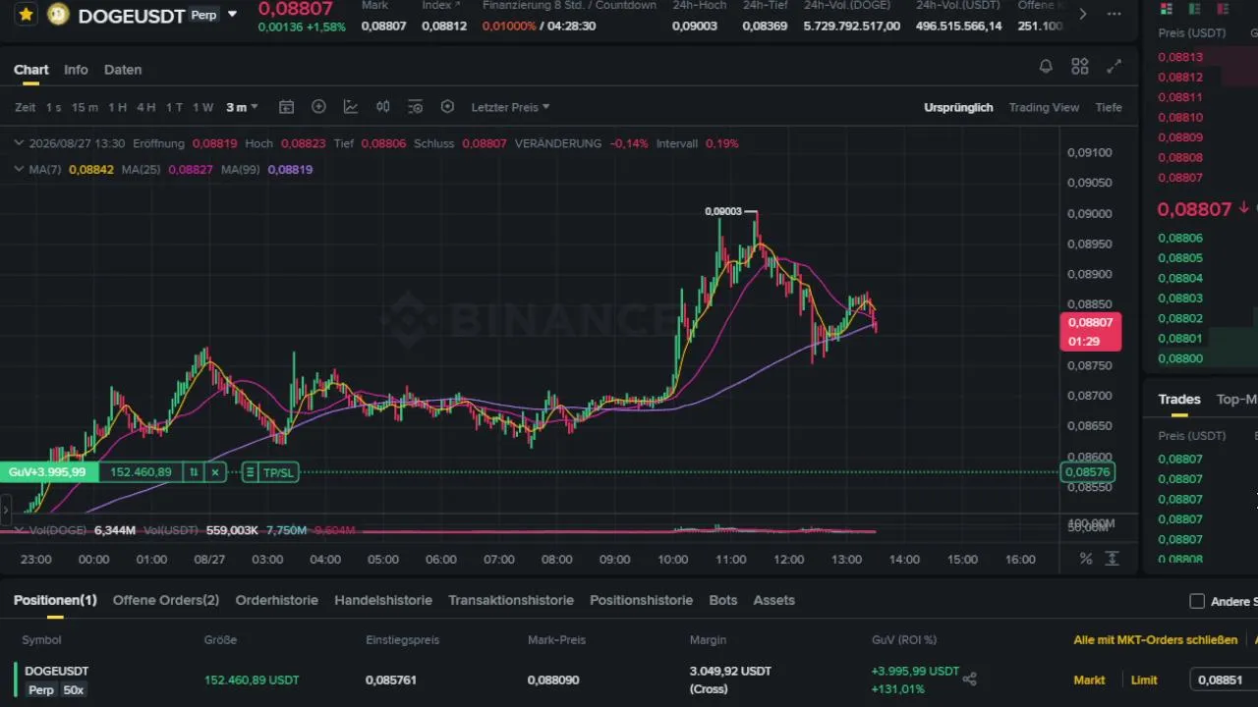Image resolution: width=1258 pixels, height=707 pixels.
Task: Select the 4H interval
Action: 145,107
